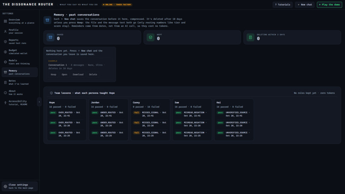Collapse the settings sidebar chevron
This screenshot has width=345, height=194.
pos(39,102)
